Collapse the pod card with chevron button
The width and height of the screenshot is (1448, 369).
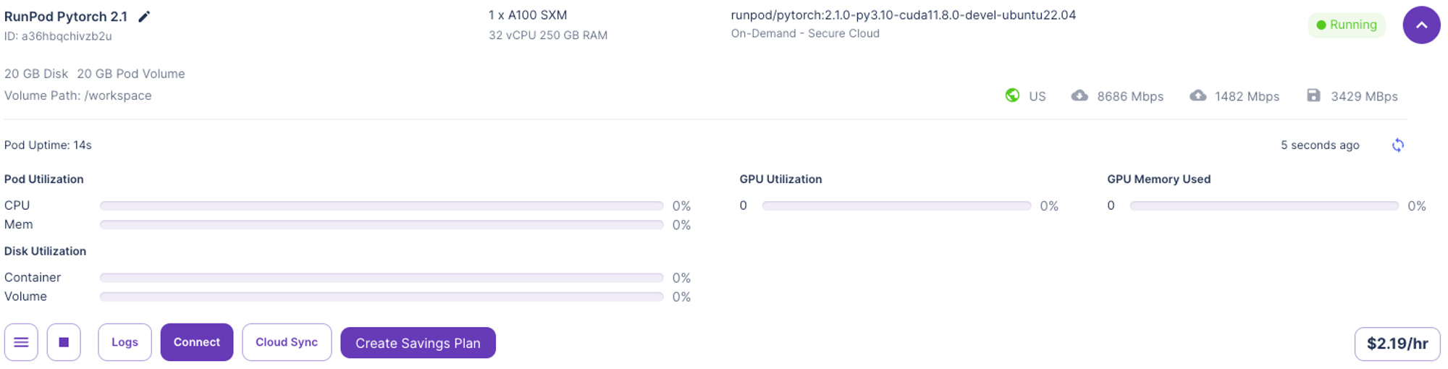(x=1421, y=25)
